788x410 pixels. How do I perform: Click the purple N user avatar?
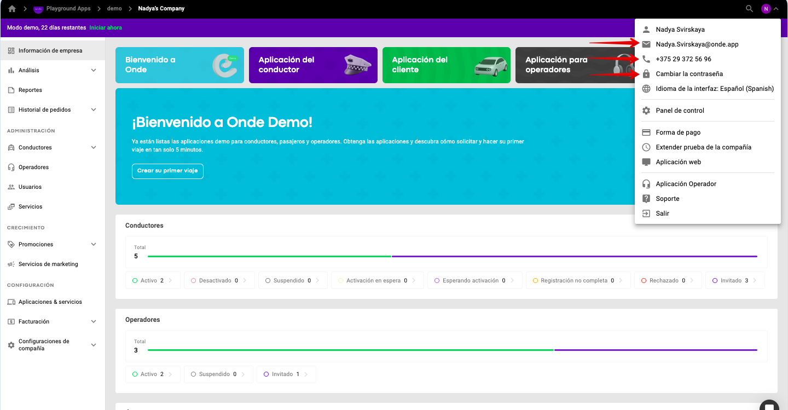tap(766, 9)
